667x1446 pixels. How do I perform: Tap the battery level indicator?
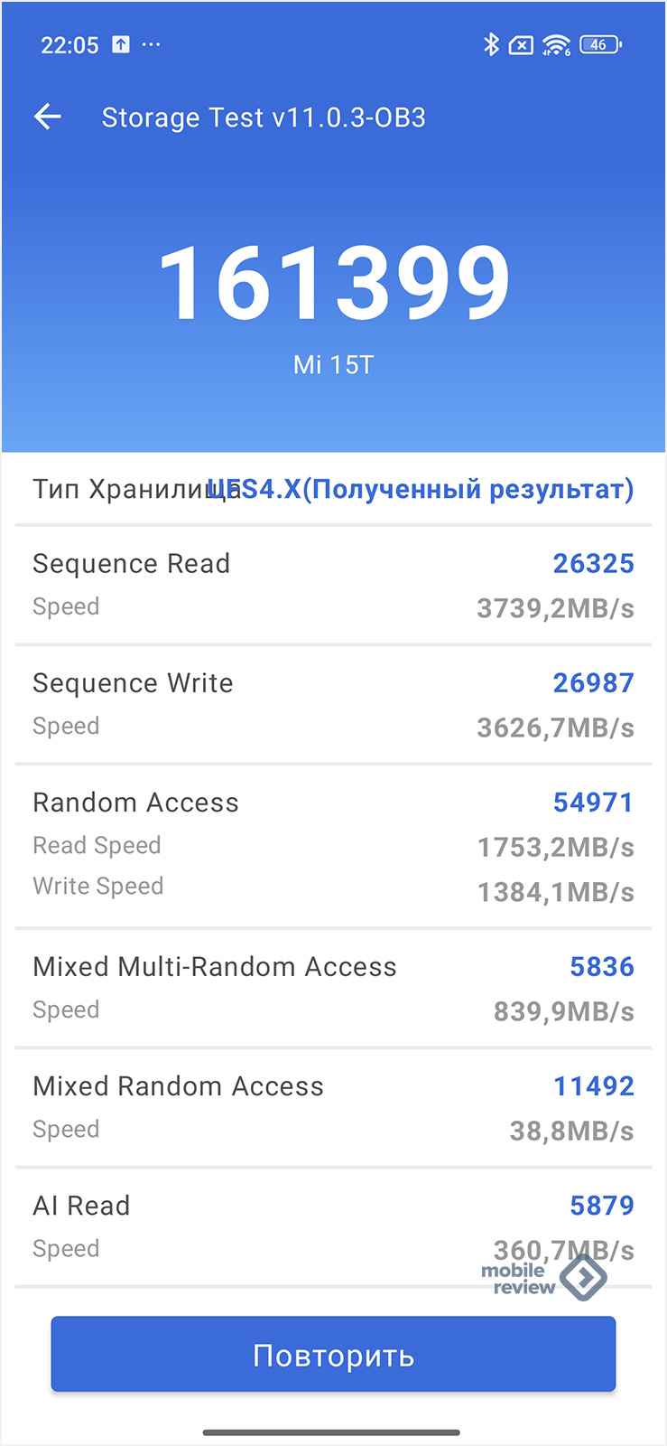click(x=600, y=44)
